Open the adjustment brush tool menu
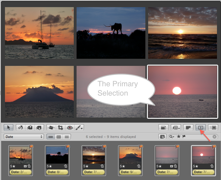The width and height of the screenshot is (221, 180). click(79, 127)
